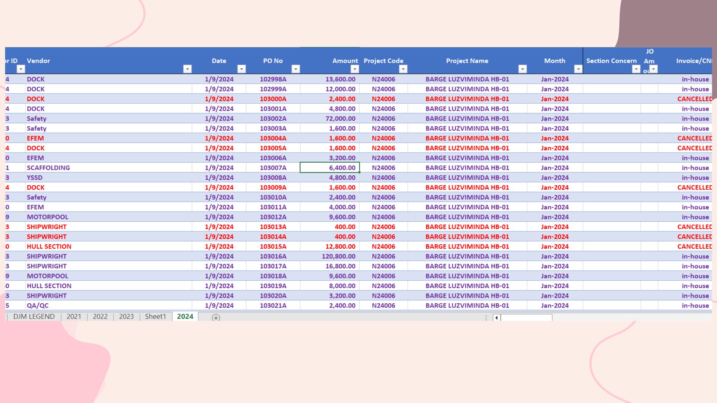The height and width of the screenshot is (403, 717).
Task: Click the horizontal scroll left arrow
Action: click(496, 318)
